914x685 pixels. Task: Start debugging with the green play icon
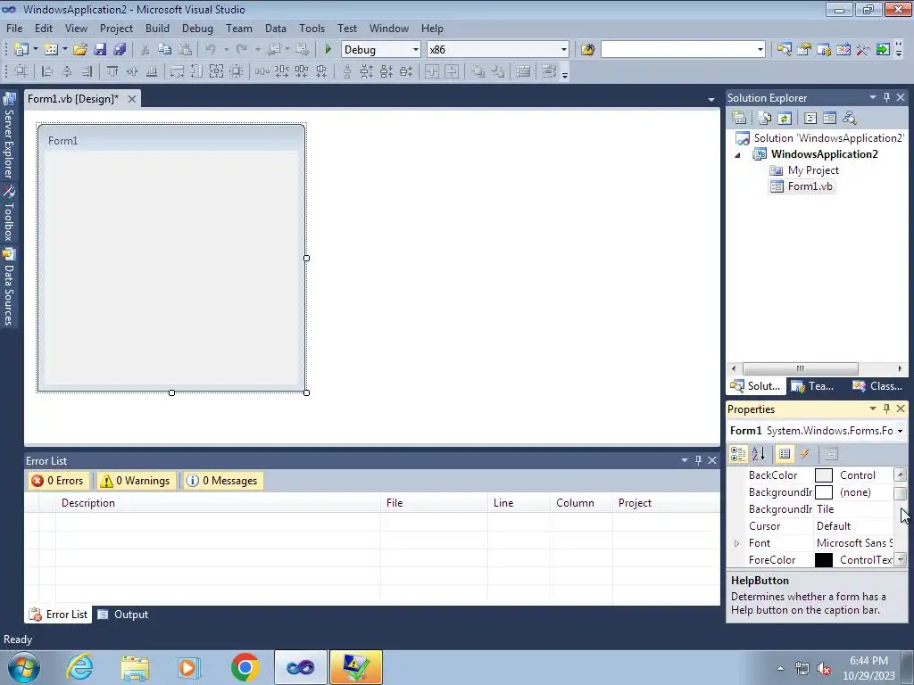pyautogui.click(x=328, y=50)
